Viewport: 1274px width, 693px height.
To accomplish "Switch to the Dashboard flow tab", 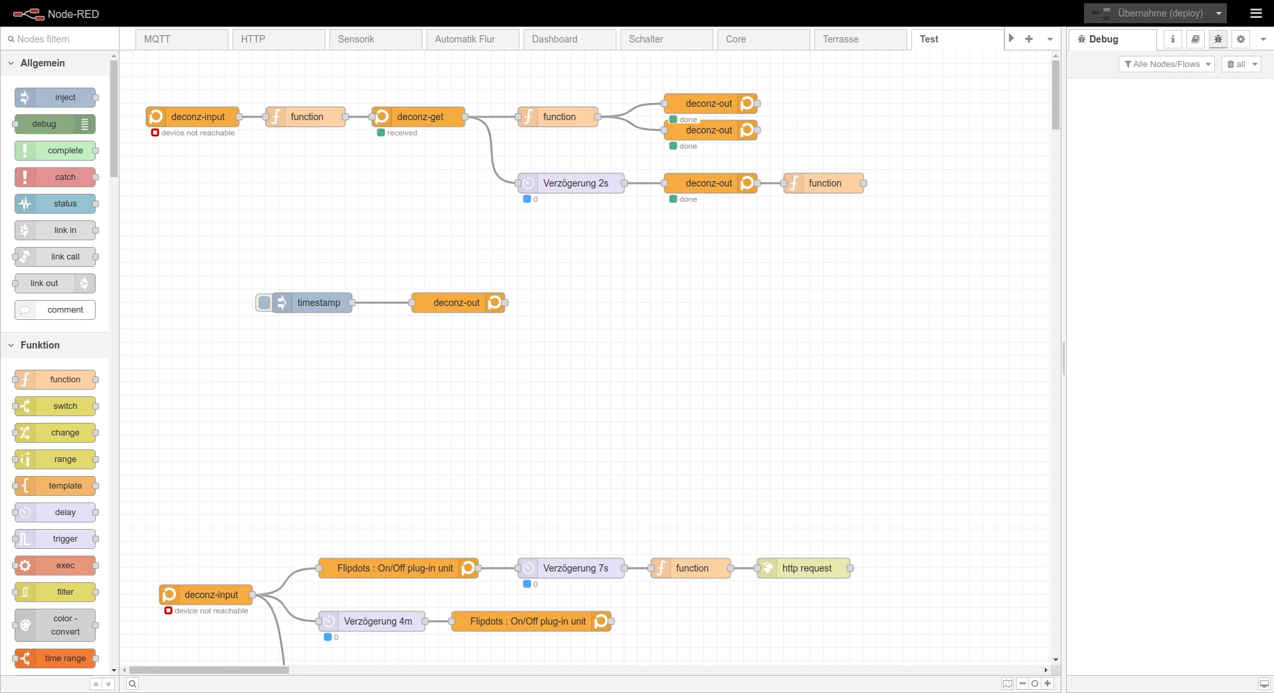I will pyautogui.click(x=570, y=39).
